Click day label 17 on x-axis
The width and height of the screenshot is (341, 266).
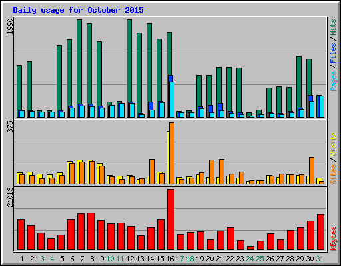point(180,259)
